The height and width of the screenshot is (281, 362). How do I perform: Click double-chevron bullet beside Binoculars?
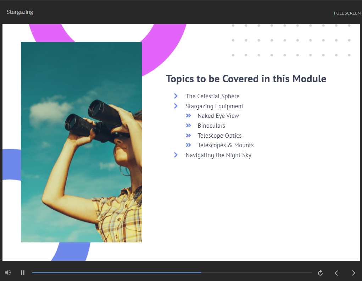point(188,126)
